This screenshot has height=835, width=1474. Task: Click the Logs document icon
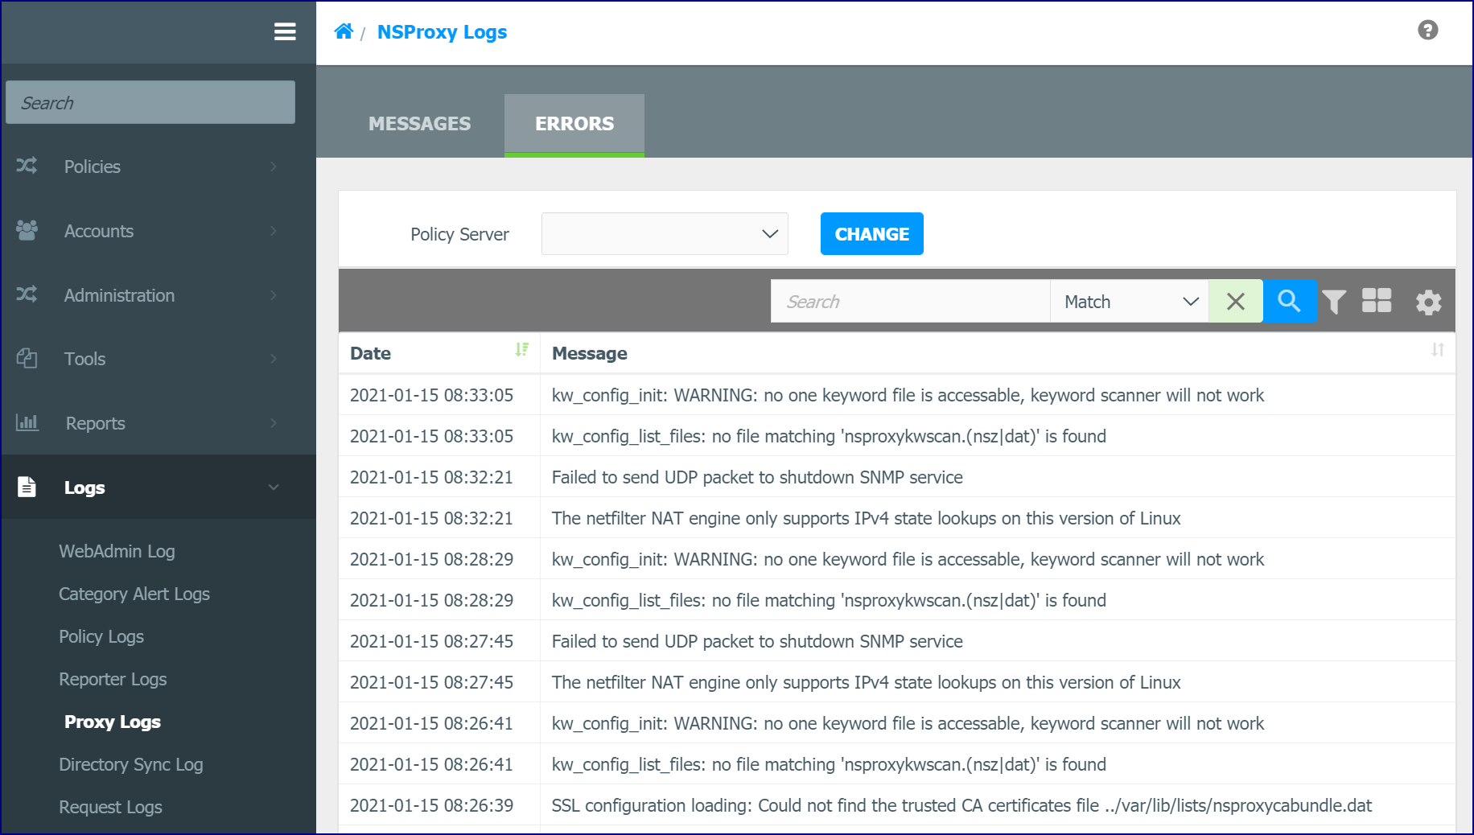27,487
